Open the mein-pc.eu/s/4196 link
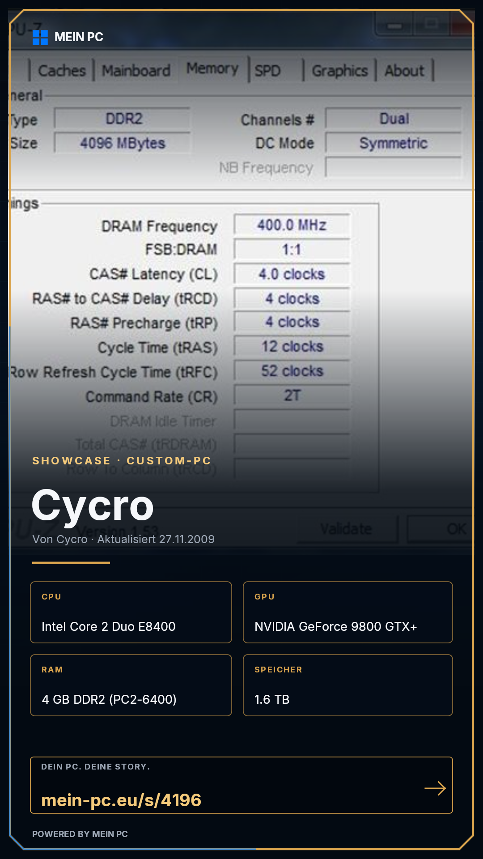Screen dimensions: 483x859 pyautogui.click(x=121, y=800)
